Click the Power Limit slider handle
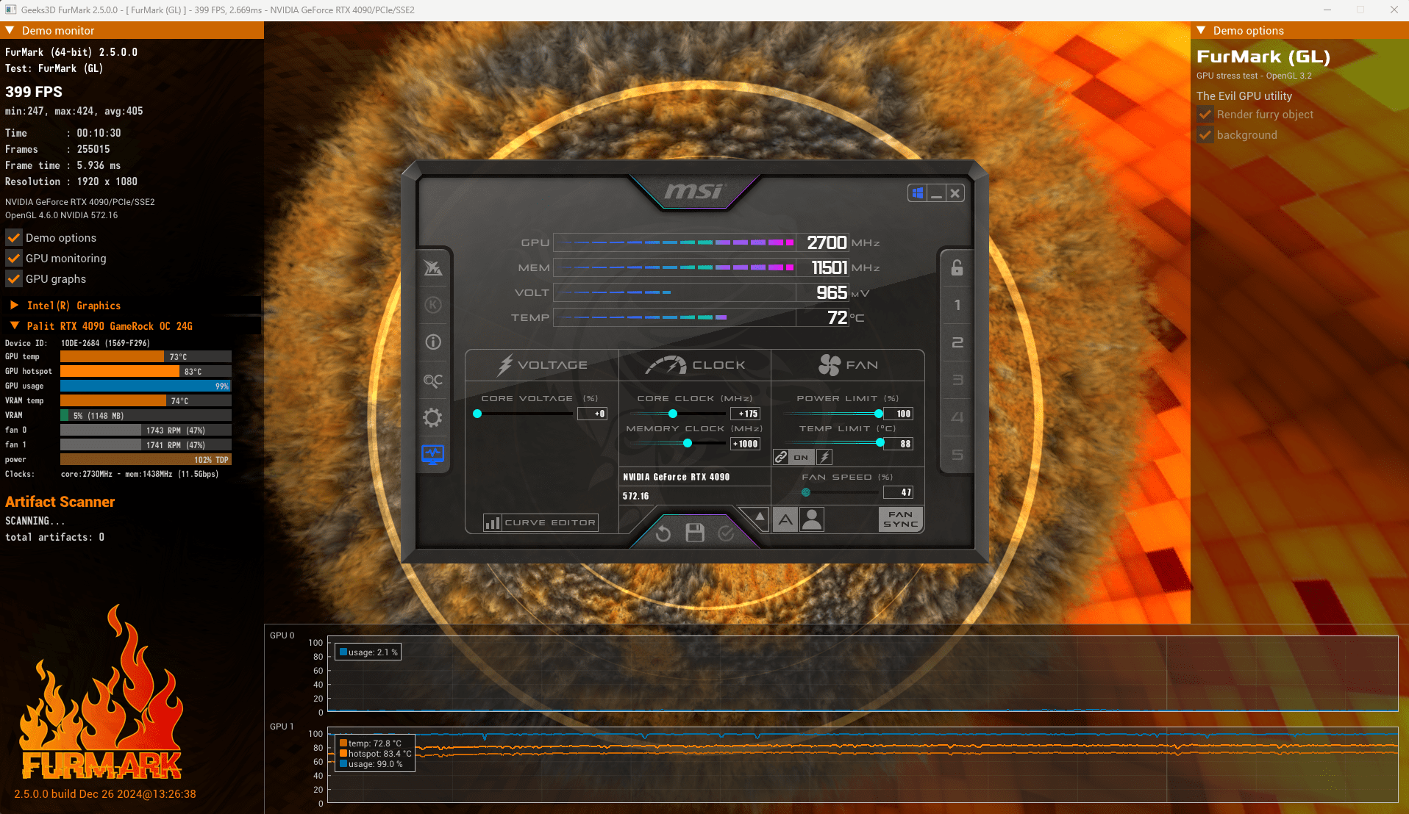 (879, 414)
